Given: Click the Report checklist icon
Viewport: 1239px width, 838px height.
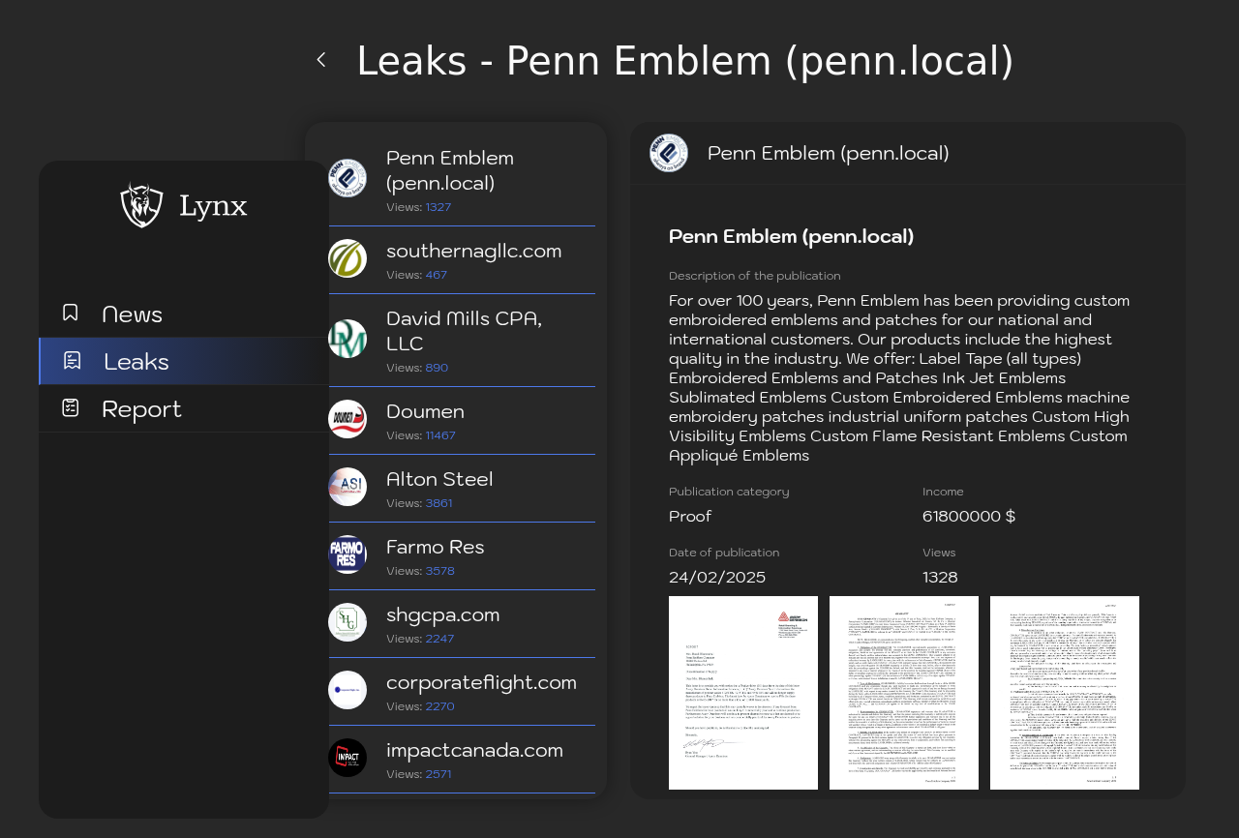Looking at the screenshot, I should pos(70,408).
